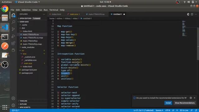Open notification settings gear icon

click(191, 98)
